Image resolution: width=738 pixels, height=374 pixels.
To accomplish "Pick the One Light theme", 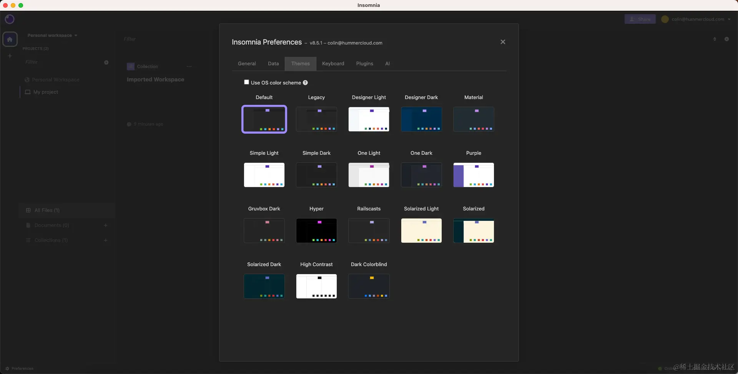I will tap(369, 175).
